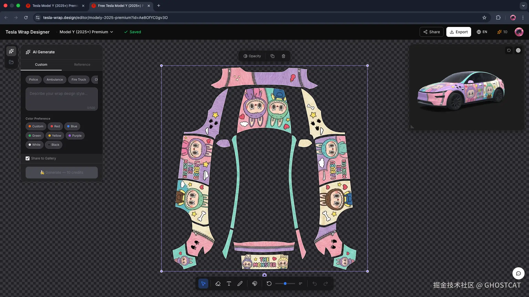This screenshot has width=529, height=297.
Task: Apply the Ambulance style preset
Action: (x=55, y=80)
